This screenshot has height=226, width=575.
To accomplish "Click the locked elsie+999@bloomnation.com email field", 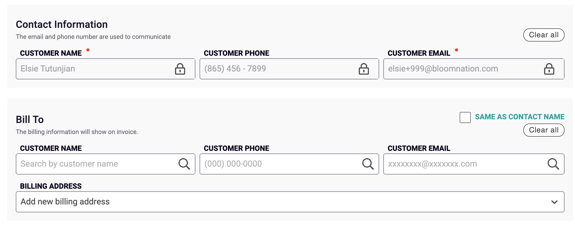I will point(474,69).
